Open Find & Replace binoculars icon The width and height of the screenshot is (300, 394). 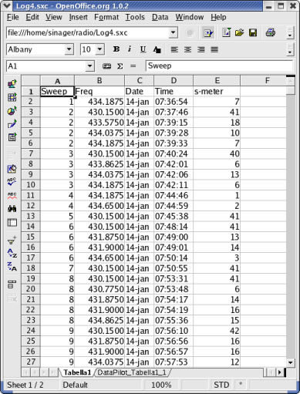tap(12, 209)
